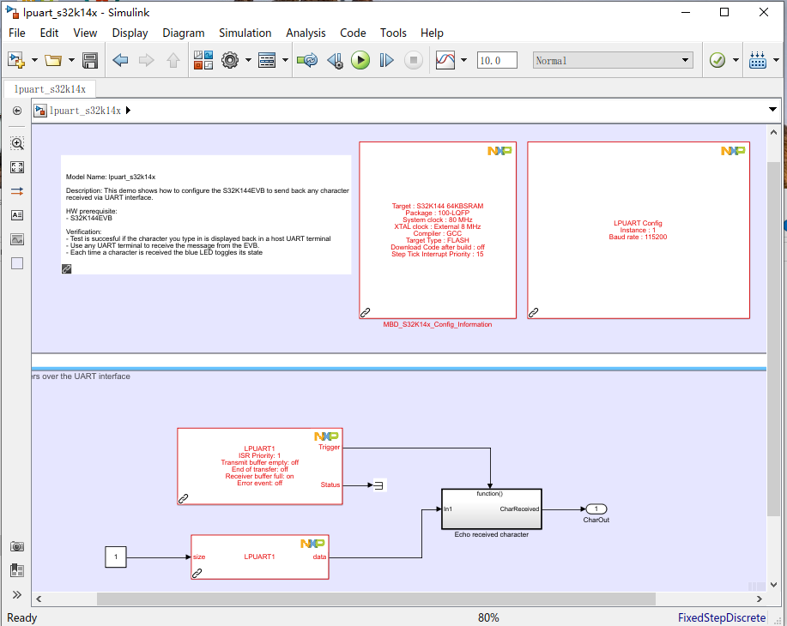Toggle the Sample Time display icon
The height and width of the screenshot is (626, 787).
coord(17,191)
